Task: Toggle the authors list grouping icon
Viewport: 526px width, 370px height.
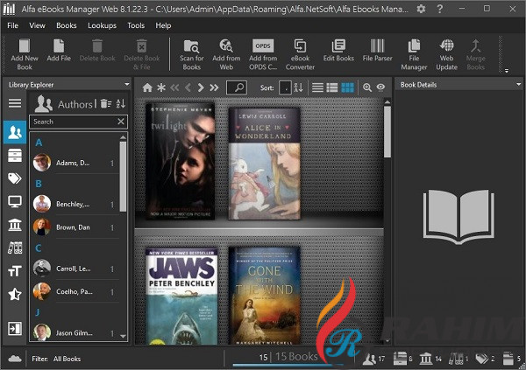Action: 106,104
